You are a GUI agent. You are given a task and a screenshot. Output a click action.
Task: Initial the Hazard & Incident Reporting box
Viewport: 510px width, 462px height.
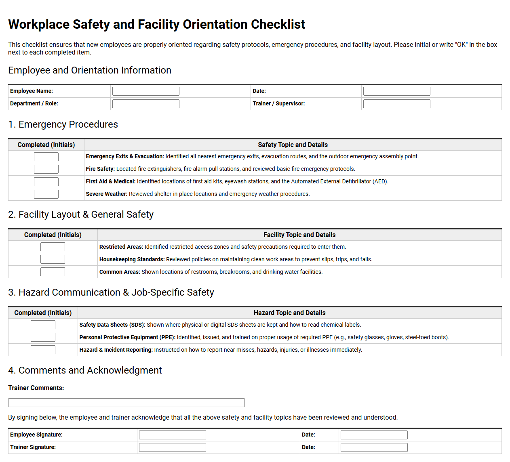[x=43, y=350]
